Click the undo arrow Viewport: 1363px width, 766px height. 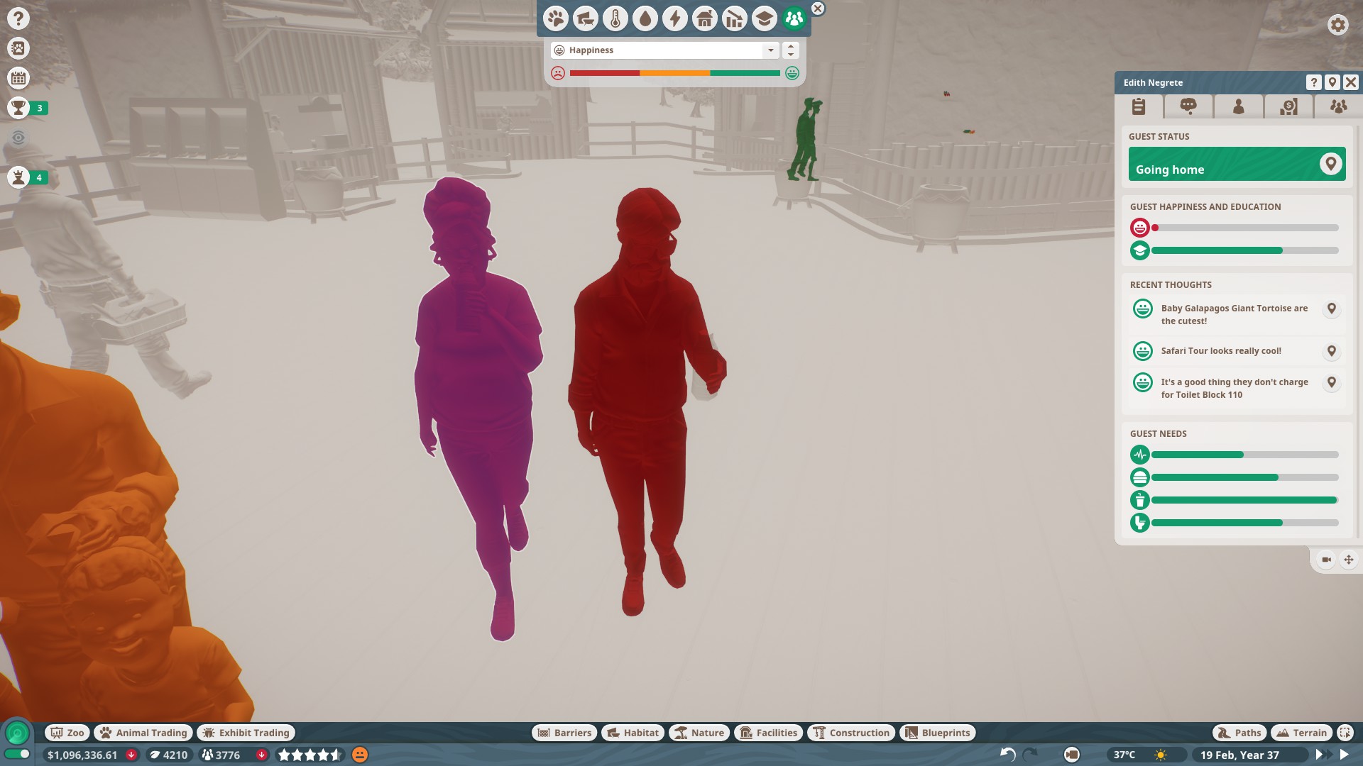tap(1007, 755)
